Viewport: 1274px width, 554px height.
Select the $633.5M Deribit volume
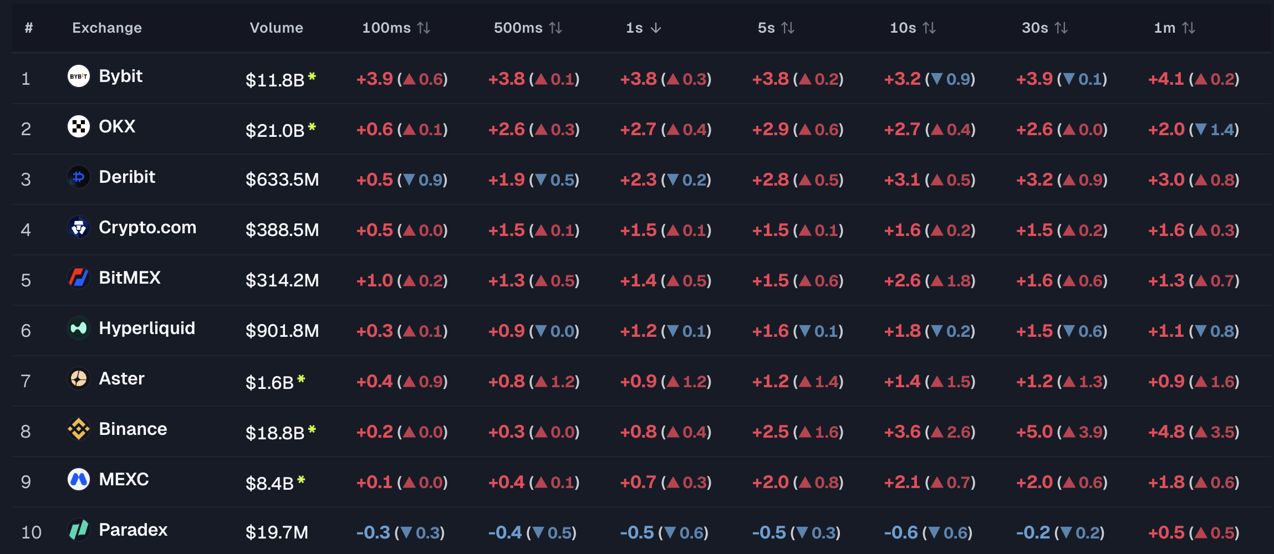pos(282,179)
